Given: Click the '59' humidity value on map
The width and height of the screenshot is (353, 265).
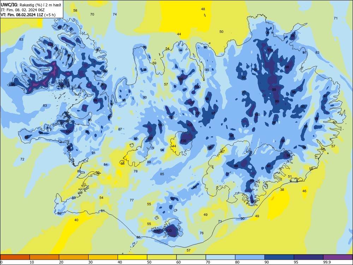Looking at the screenshot, I should (154, 63).
